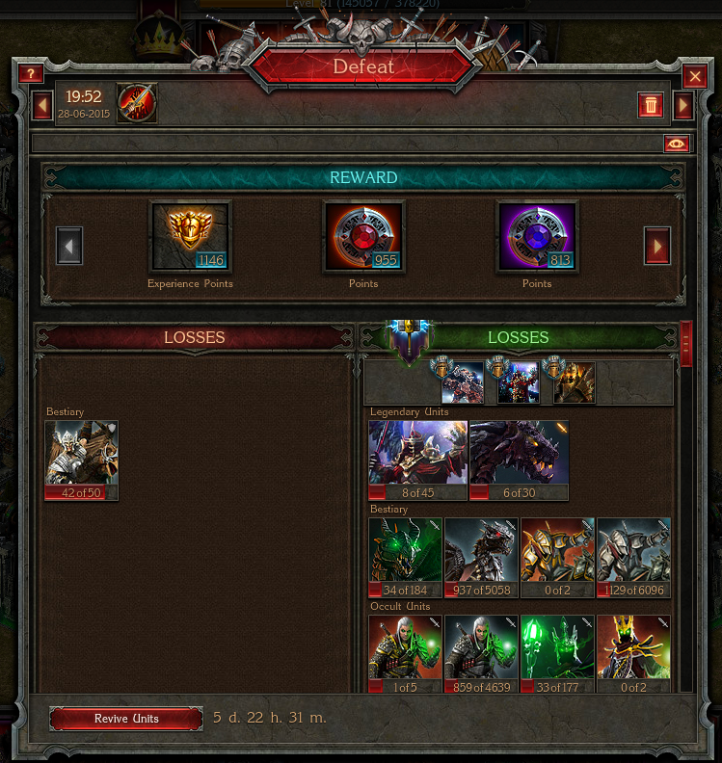The height and width of the screenshot is (763, 722).
Task: Show previous rewards with gray left arrow
Action: pyautogui.click(x=69, y=246)
